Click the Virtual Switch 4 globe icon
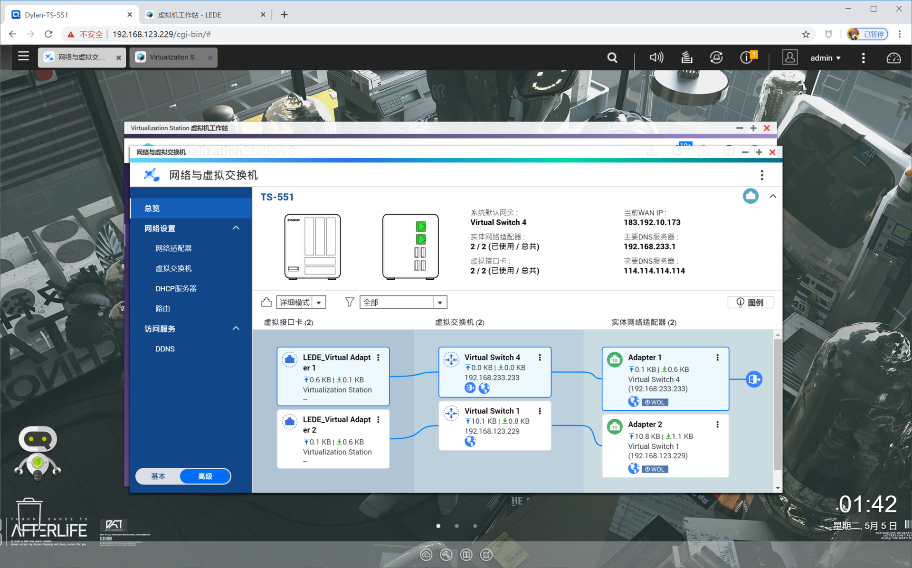The width and height of the screenshot is (912, 568). [x=484, y=388]
